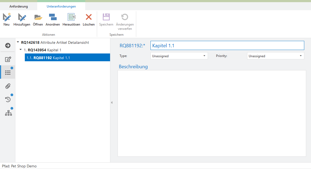Screen dimensions: 311x169
Task: Click Änderungen verwerfen undo icon
Action: pyautogui.click(x=125, y=17)
